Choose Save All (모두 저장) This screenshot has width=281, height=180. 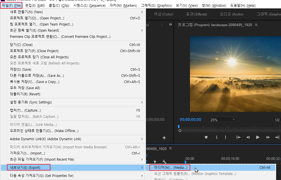pos(77,88)
